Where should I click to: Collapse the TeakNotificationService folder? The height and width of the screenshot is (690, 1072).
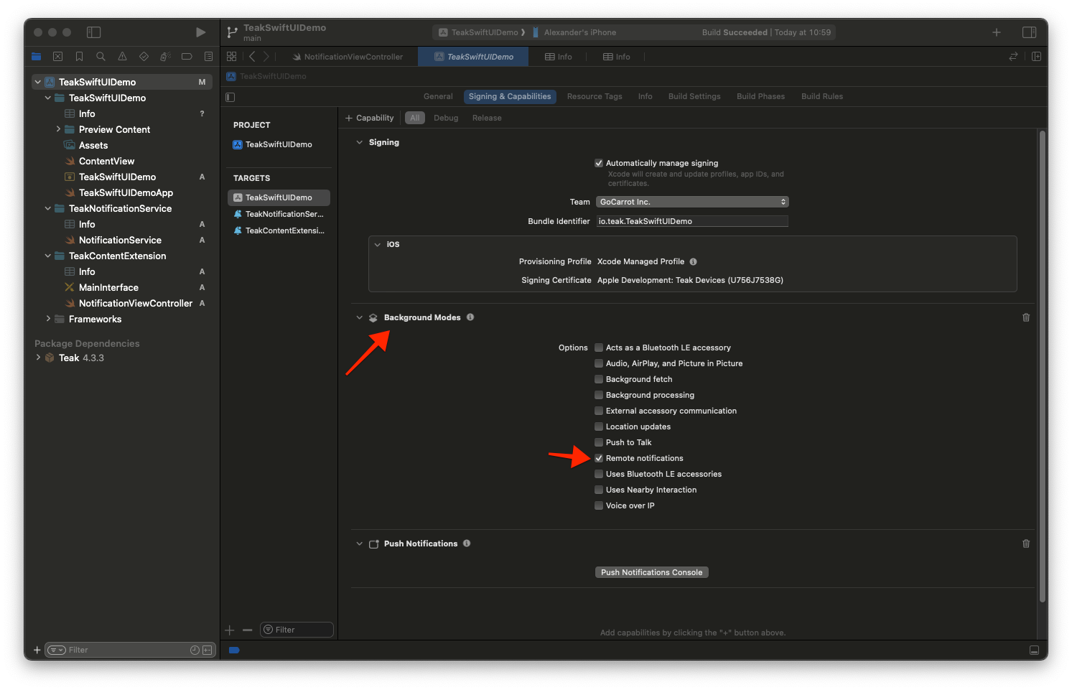pos(48,208)
